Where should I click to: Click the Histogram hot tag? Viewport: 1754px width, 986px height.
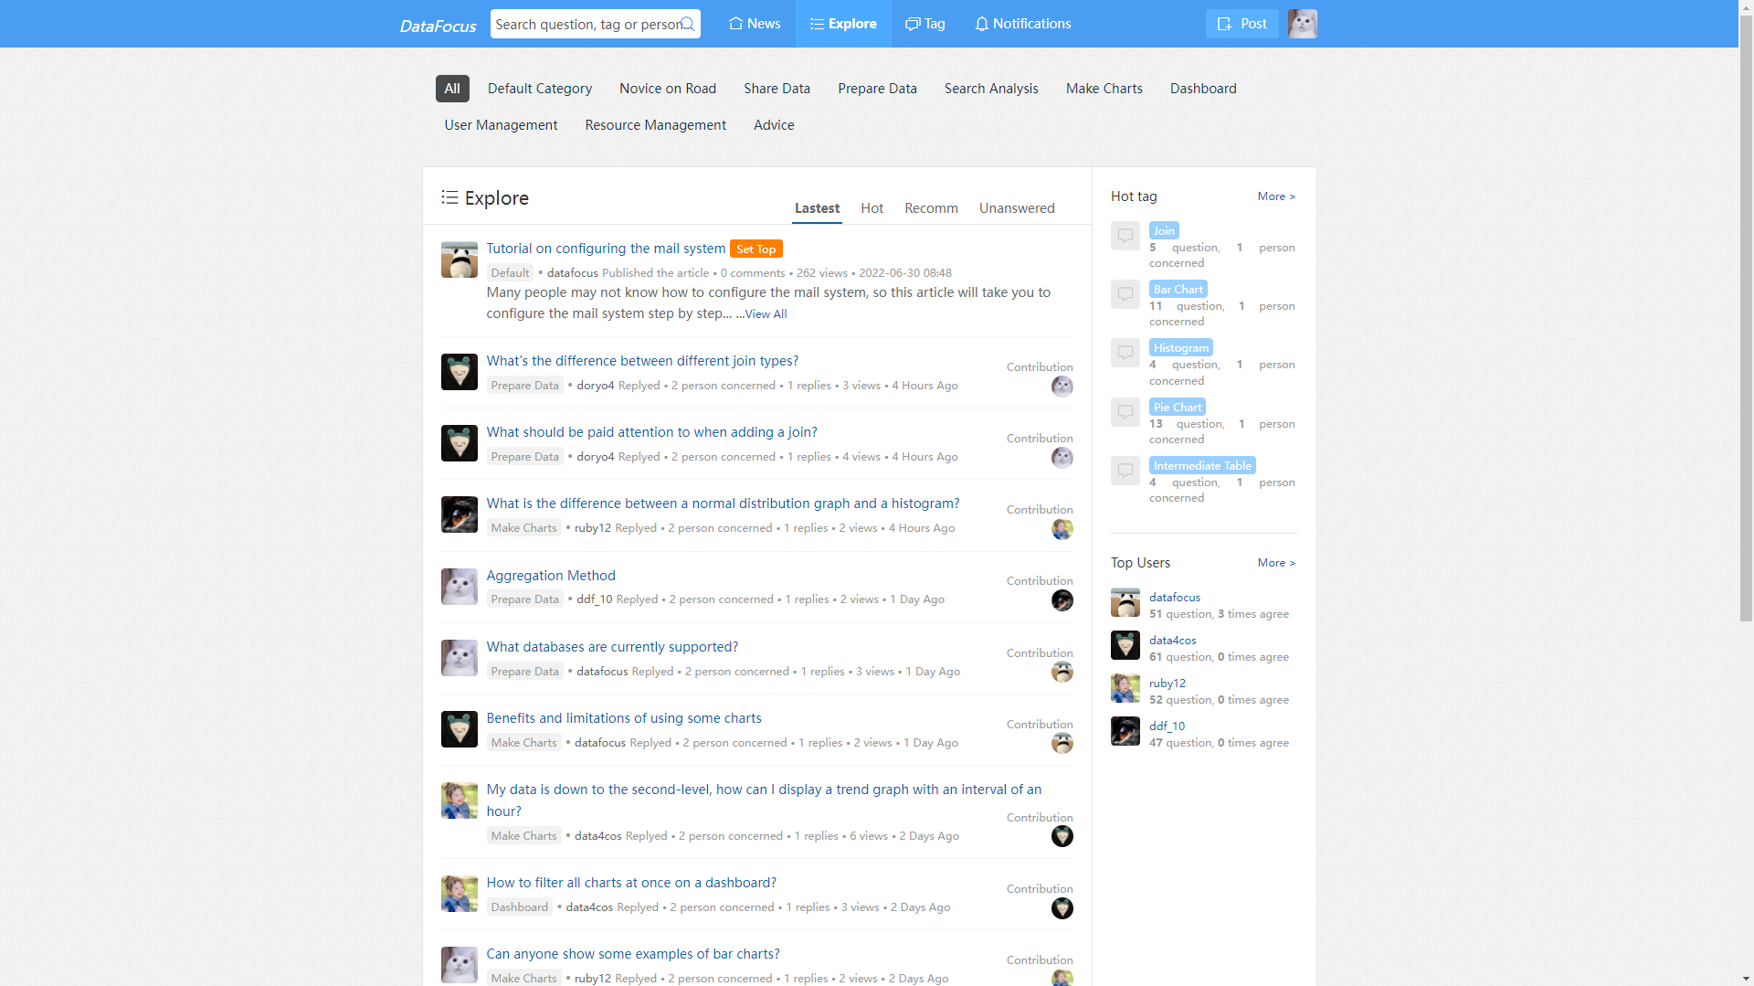[x=1181, y=348]
